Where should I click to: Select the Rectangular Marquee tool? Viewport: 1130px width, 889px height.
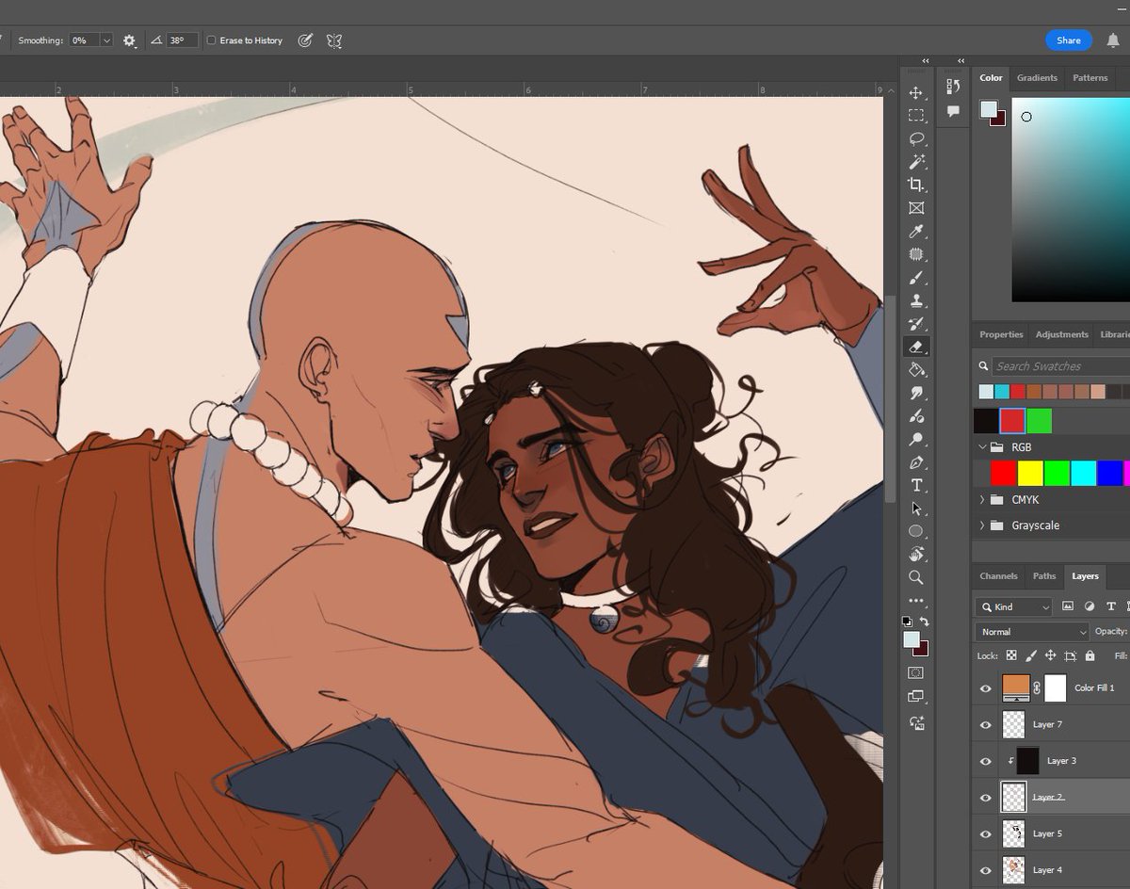(915, 115)
